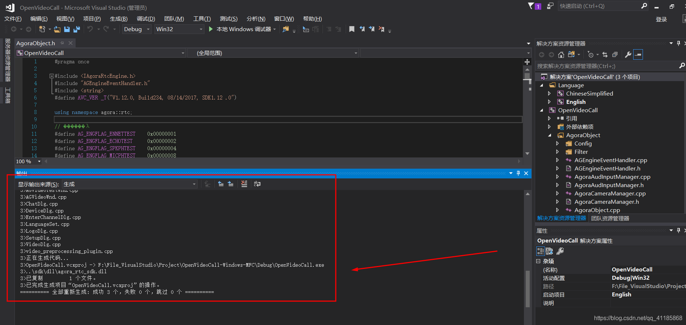
Task: Click the Find in Files toolbar icon
Action: coord(286,29)
